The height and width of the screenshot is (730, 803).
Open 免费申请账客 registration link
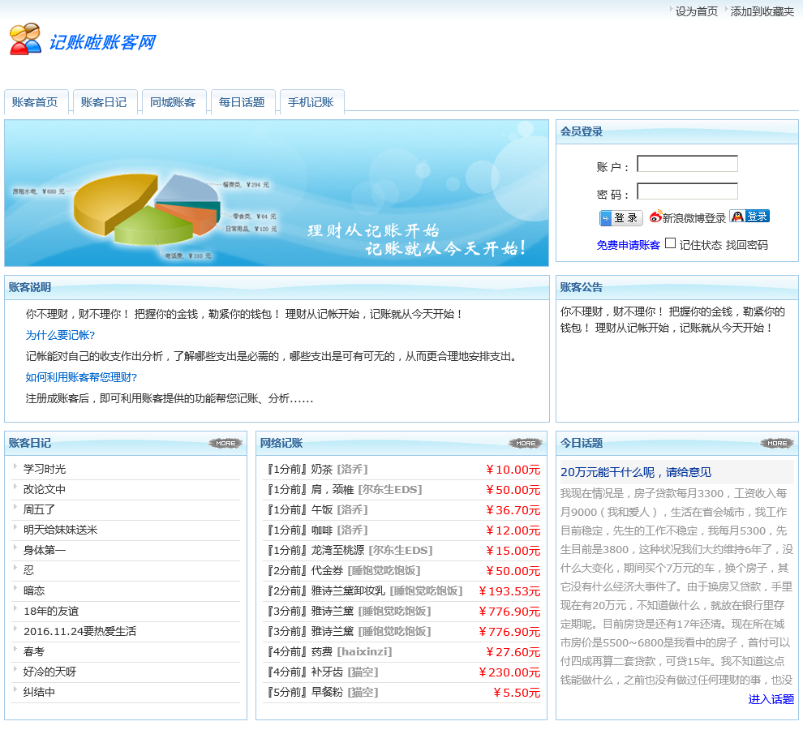click(629, 246)
